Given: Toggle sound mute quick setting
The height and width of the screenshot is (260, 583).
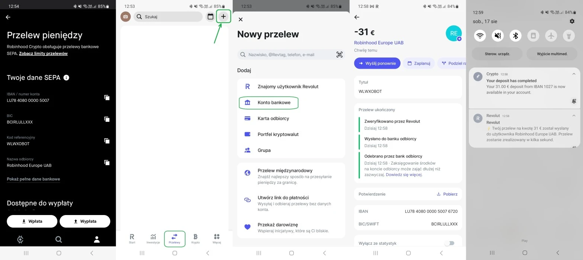Looking at the screenshot, I should (x=497, y=36).
